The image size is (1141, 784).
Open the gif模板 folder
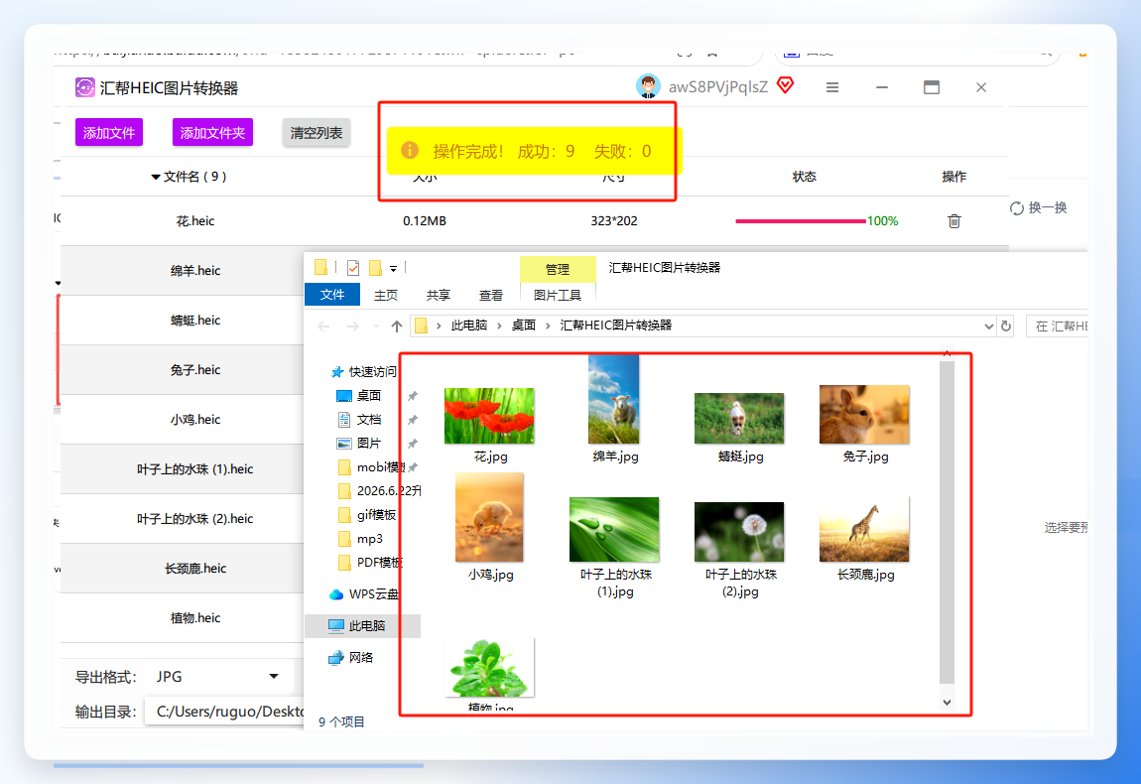[367, 515]
